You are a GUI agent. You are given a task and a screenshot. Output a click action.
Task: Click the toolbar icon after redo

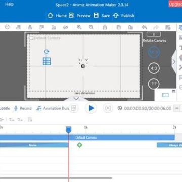(168, 27)
